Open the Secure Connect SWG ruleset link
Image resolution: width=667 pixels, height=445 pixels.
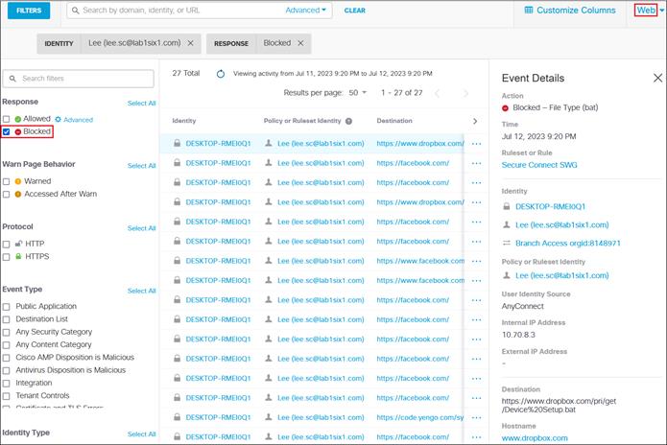[x=539, y=165]
